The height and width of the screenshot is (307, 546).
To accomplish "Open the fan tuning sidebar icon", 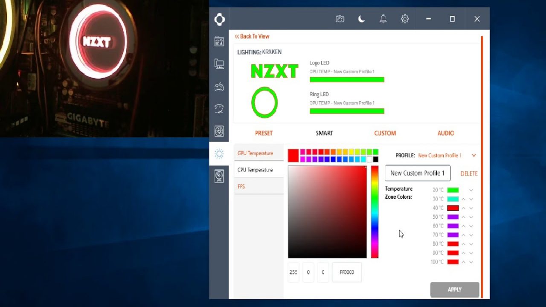I will point(219,131).
